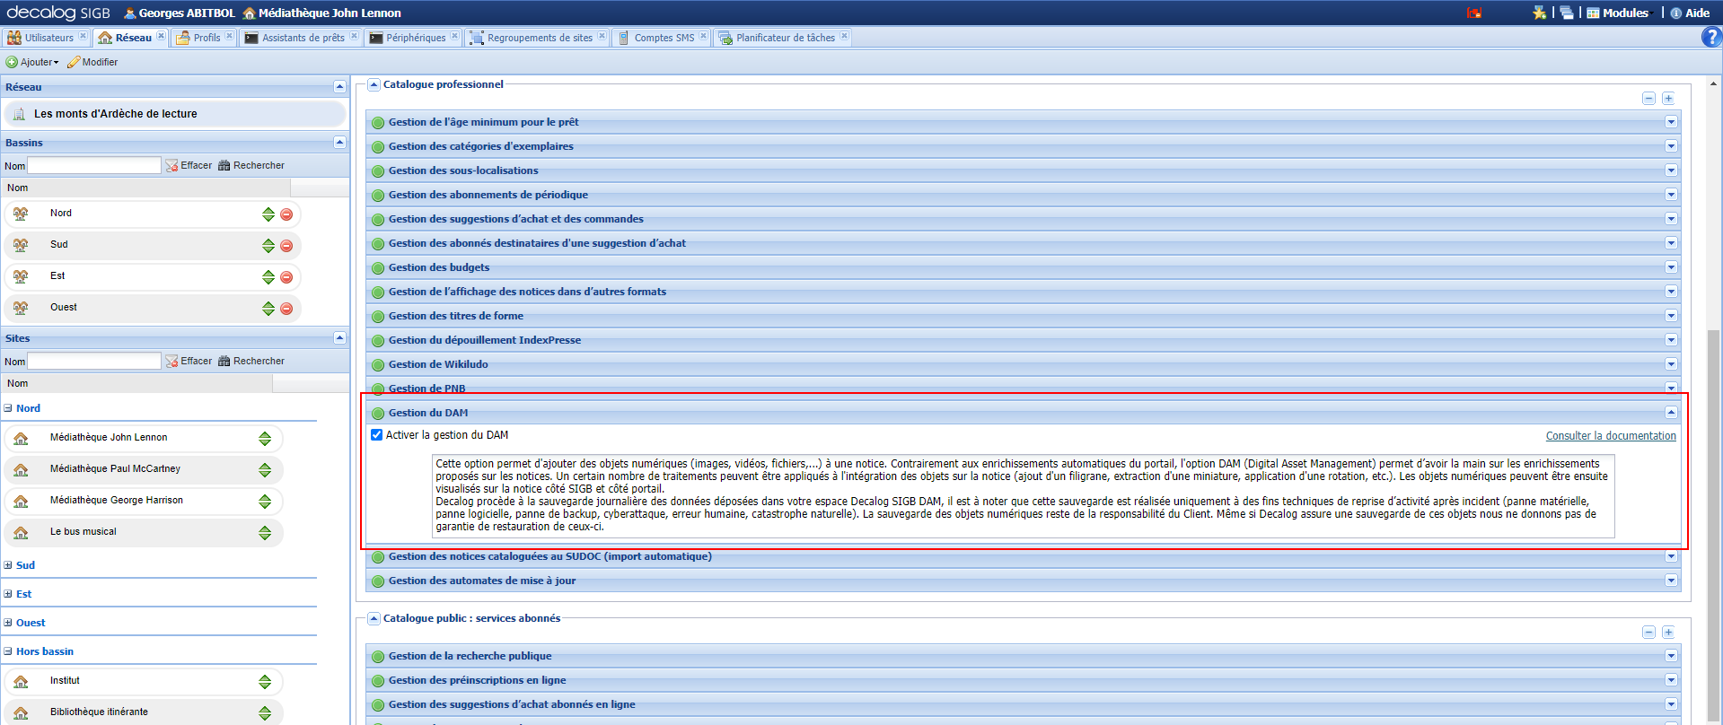
Task: Collapse the Réseau panel
Action: (x=339, y=87)
